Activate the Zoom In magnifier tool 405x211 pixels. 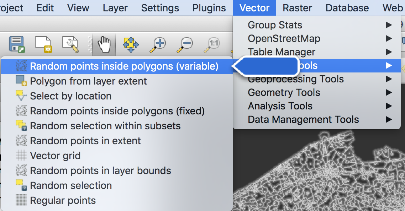pos(158,45)
